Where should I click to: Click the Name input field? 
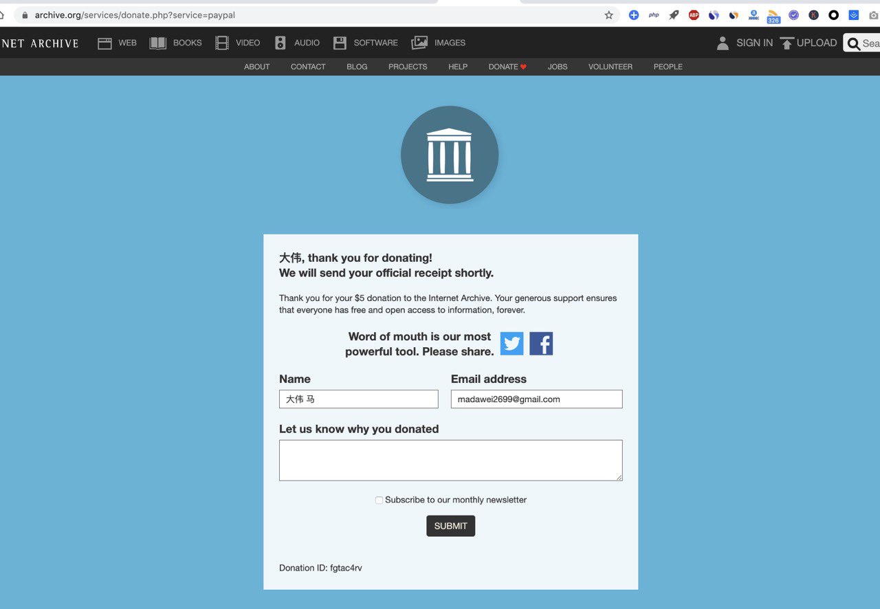[358, 399]
